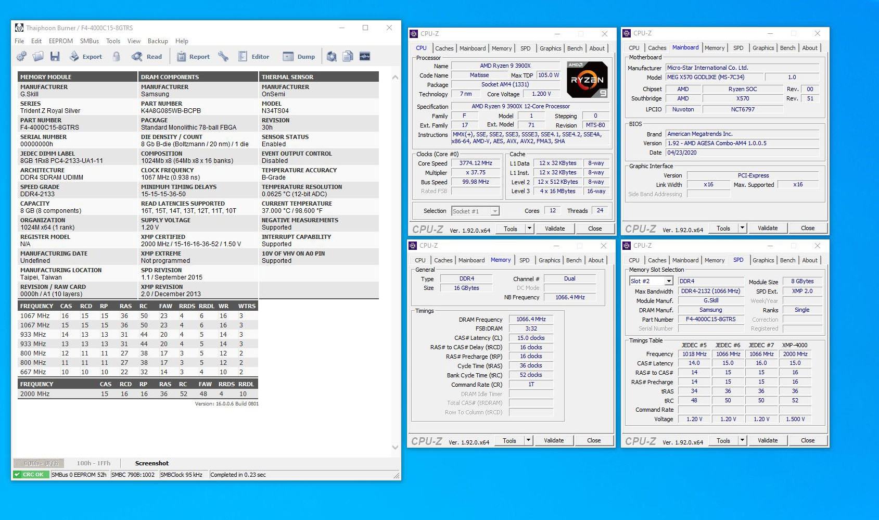The height and width of the screenshot is (520, 879).
Task: Switch to Memory tab in SPD window
Action: [714, 260]
